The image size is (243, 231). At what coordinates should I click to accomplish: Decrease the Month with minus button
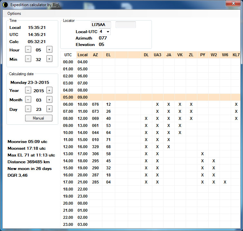coord(28,100)
